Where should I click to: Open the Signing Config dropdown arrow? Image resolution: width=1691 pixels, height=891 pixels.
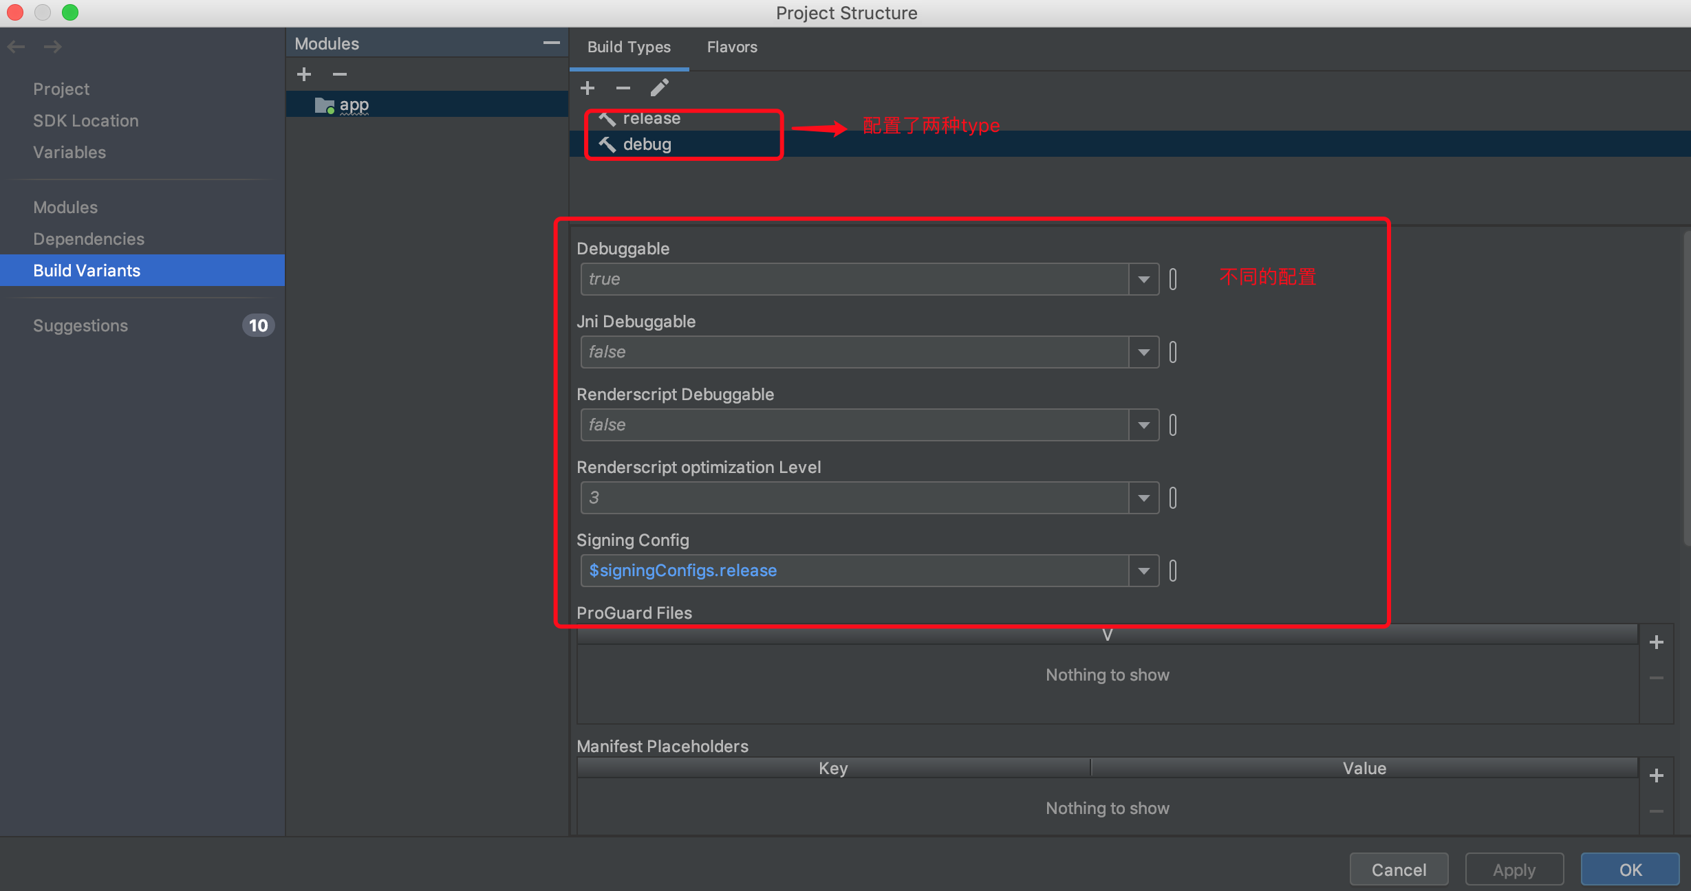coord(1143,571)
